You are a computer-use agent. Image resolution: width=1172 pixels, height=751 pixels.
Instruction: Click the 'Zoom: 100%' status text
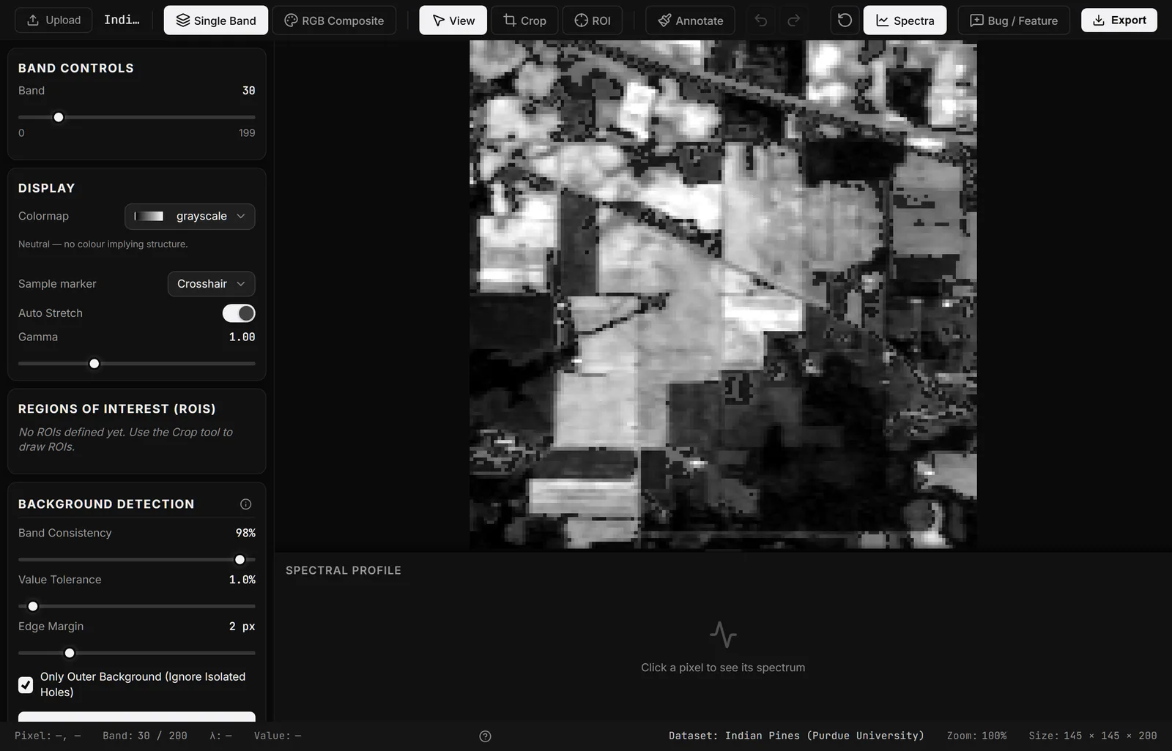976,736
